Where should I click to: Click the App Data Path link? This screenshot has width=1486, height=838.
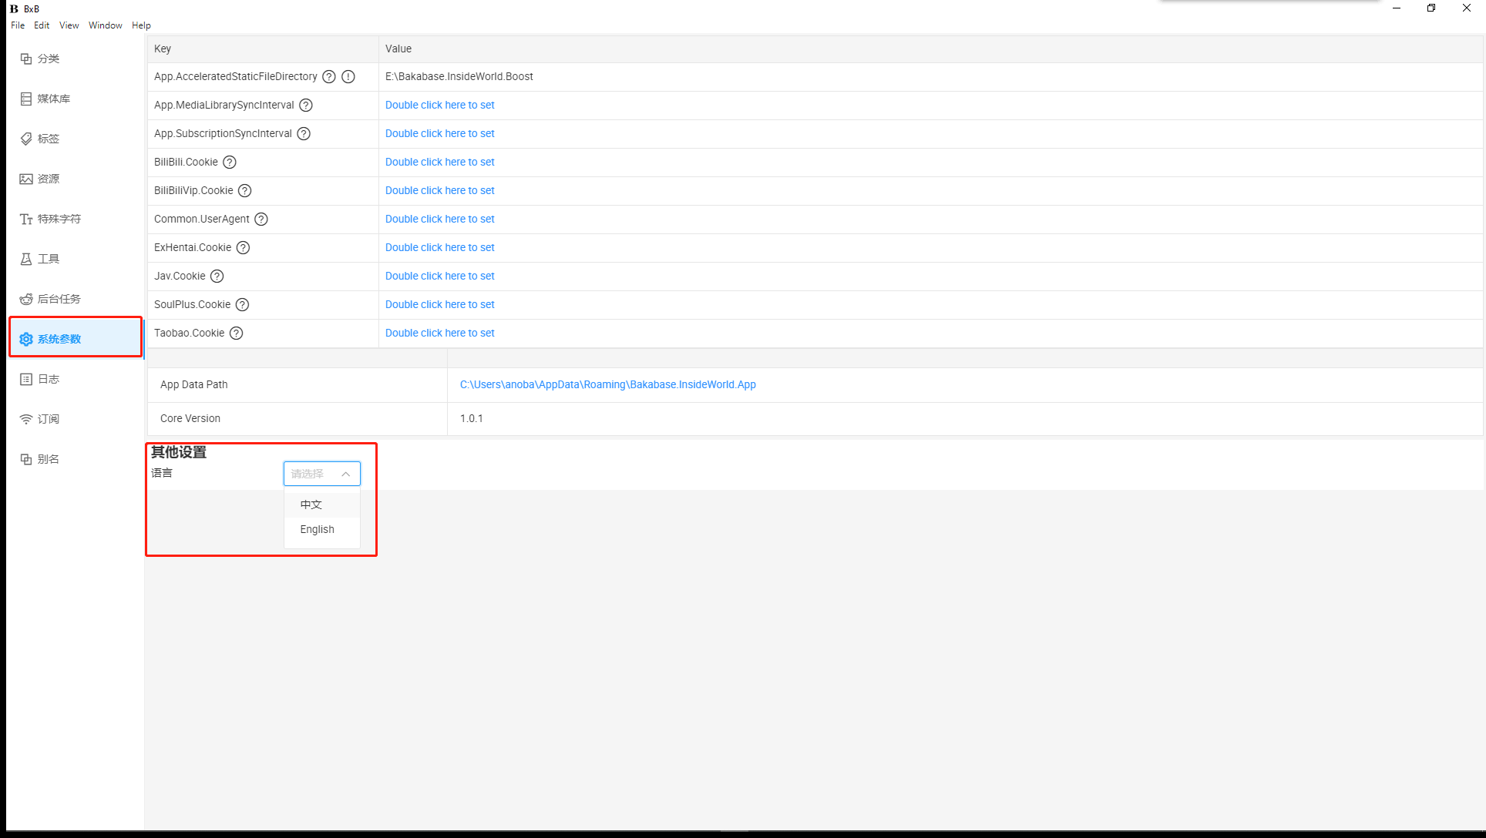607,384
